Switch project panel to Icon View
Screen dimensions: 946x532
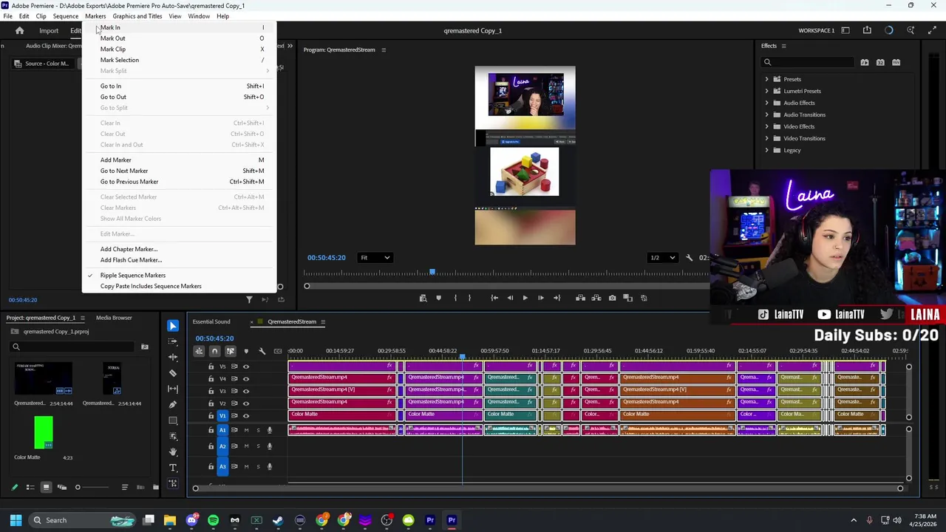pos(46,487)
